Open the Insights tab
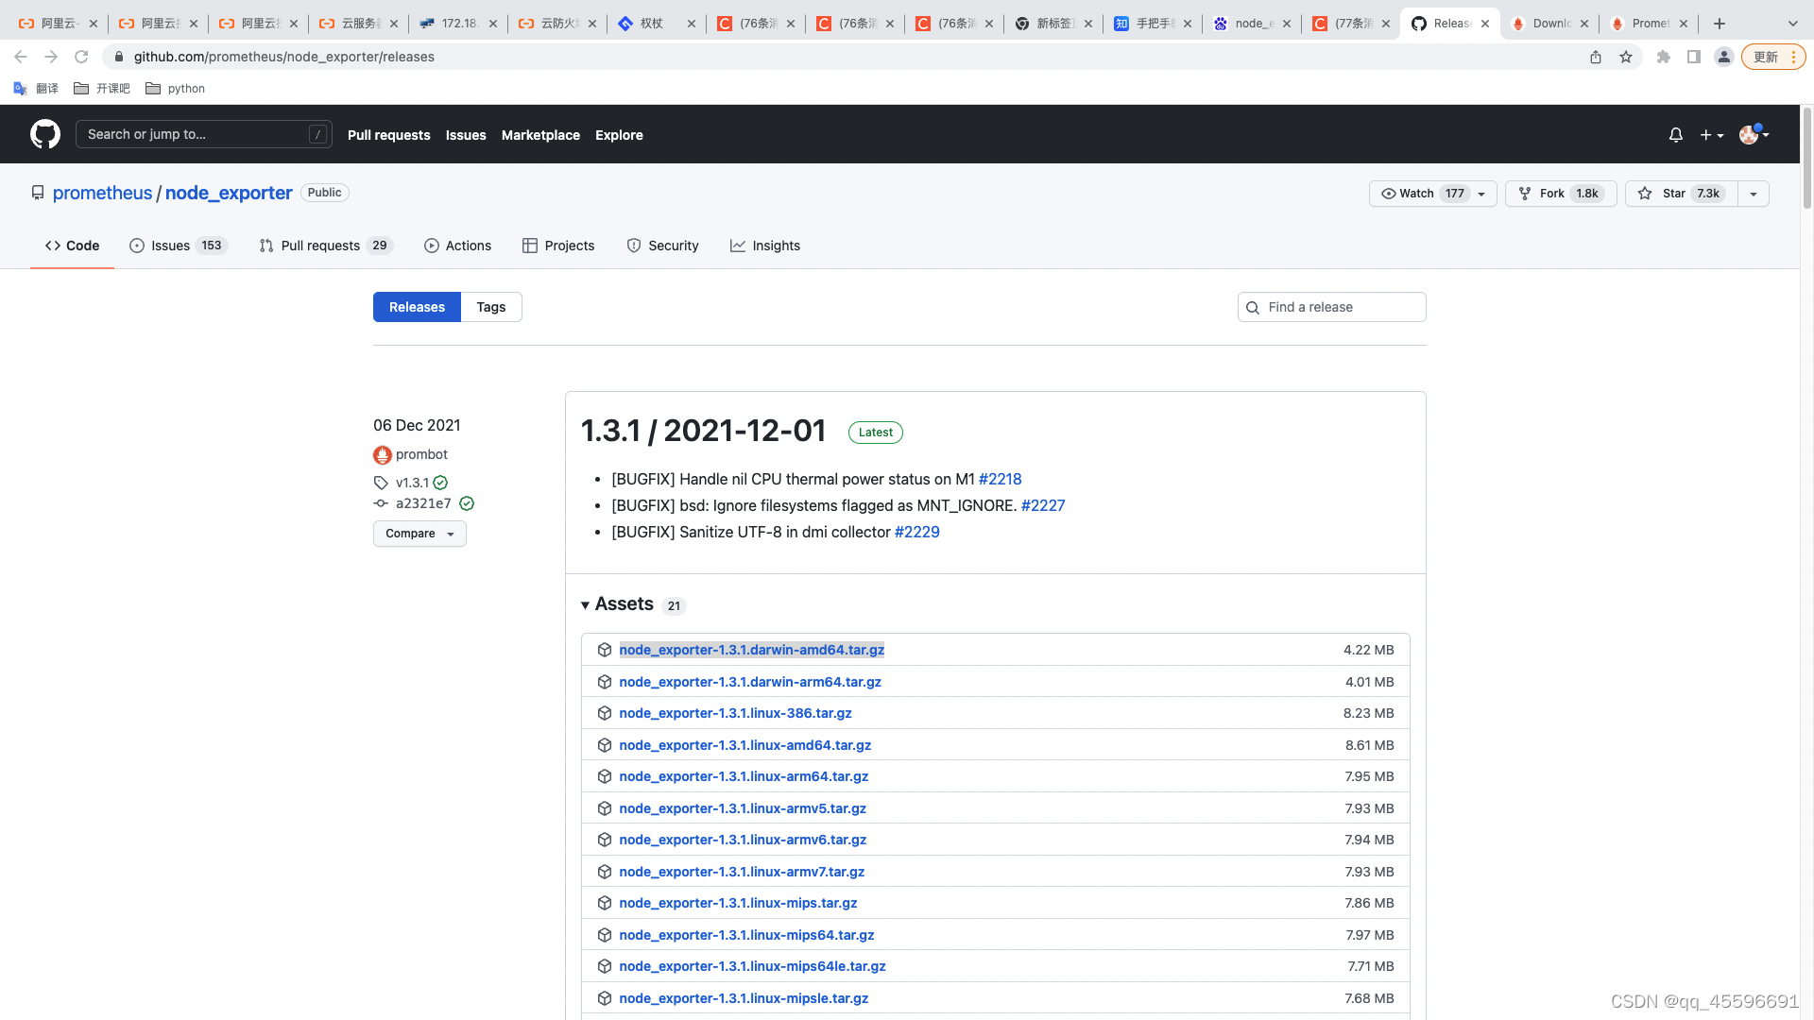The image size is (1814, 1020). click(765, 246)
